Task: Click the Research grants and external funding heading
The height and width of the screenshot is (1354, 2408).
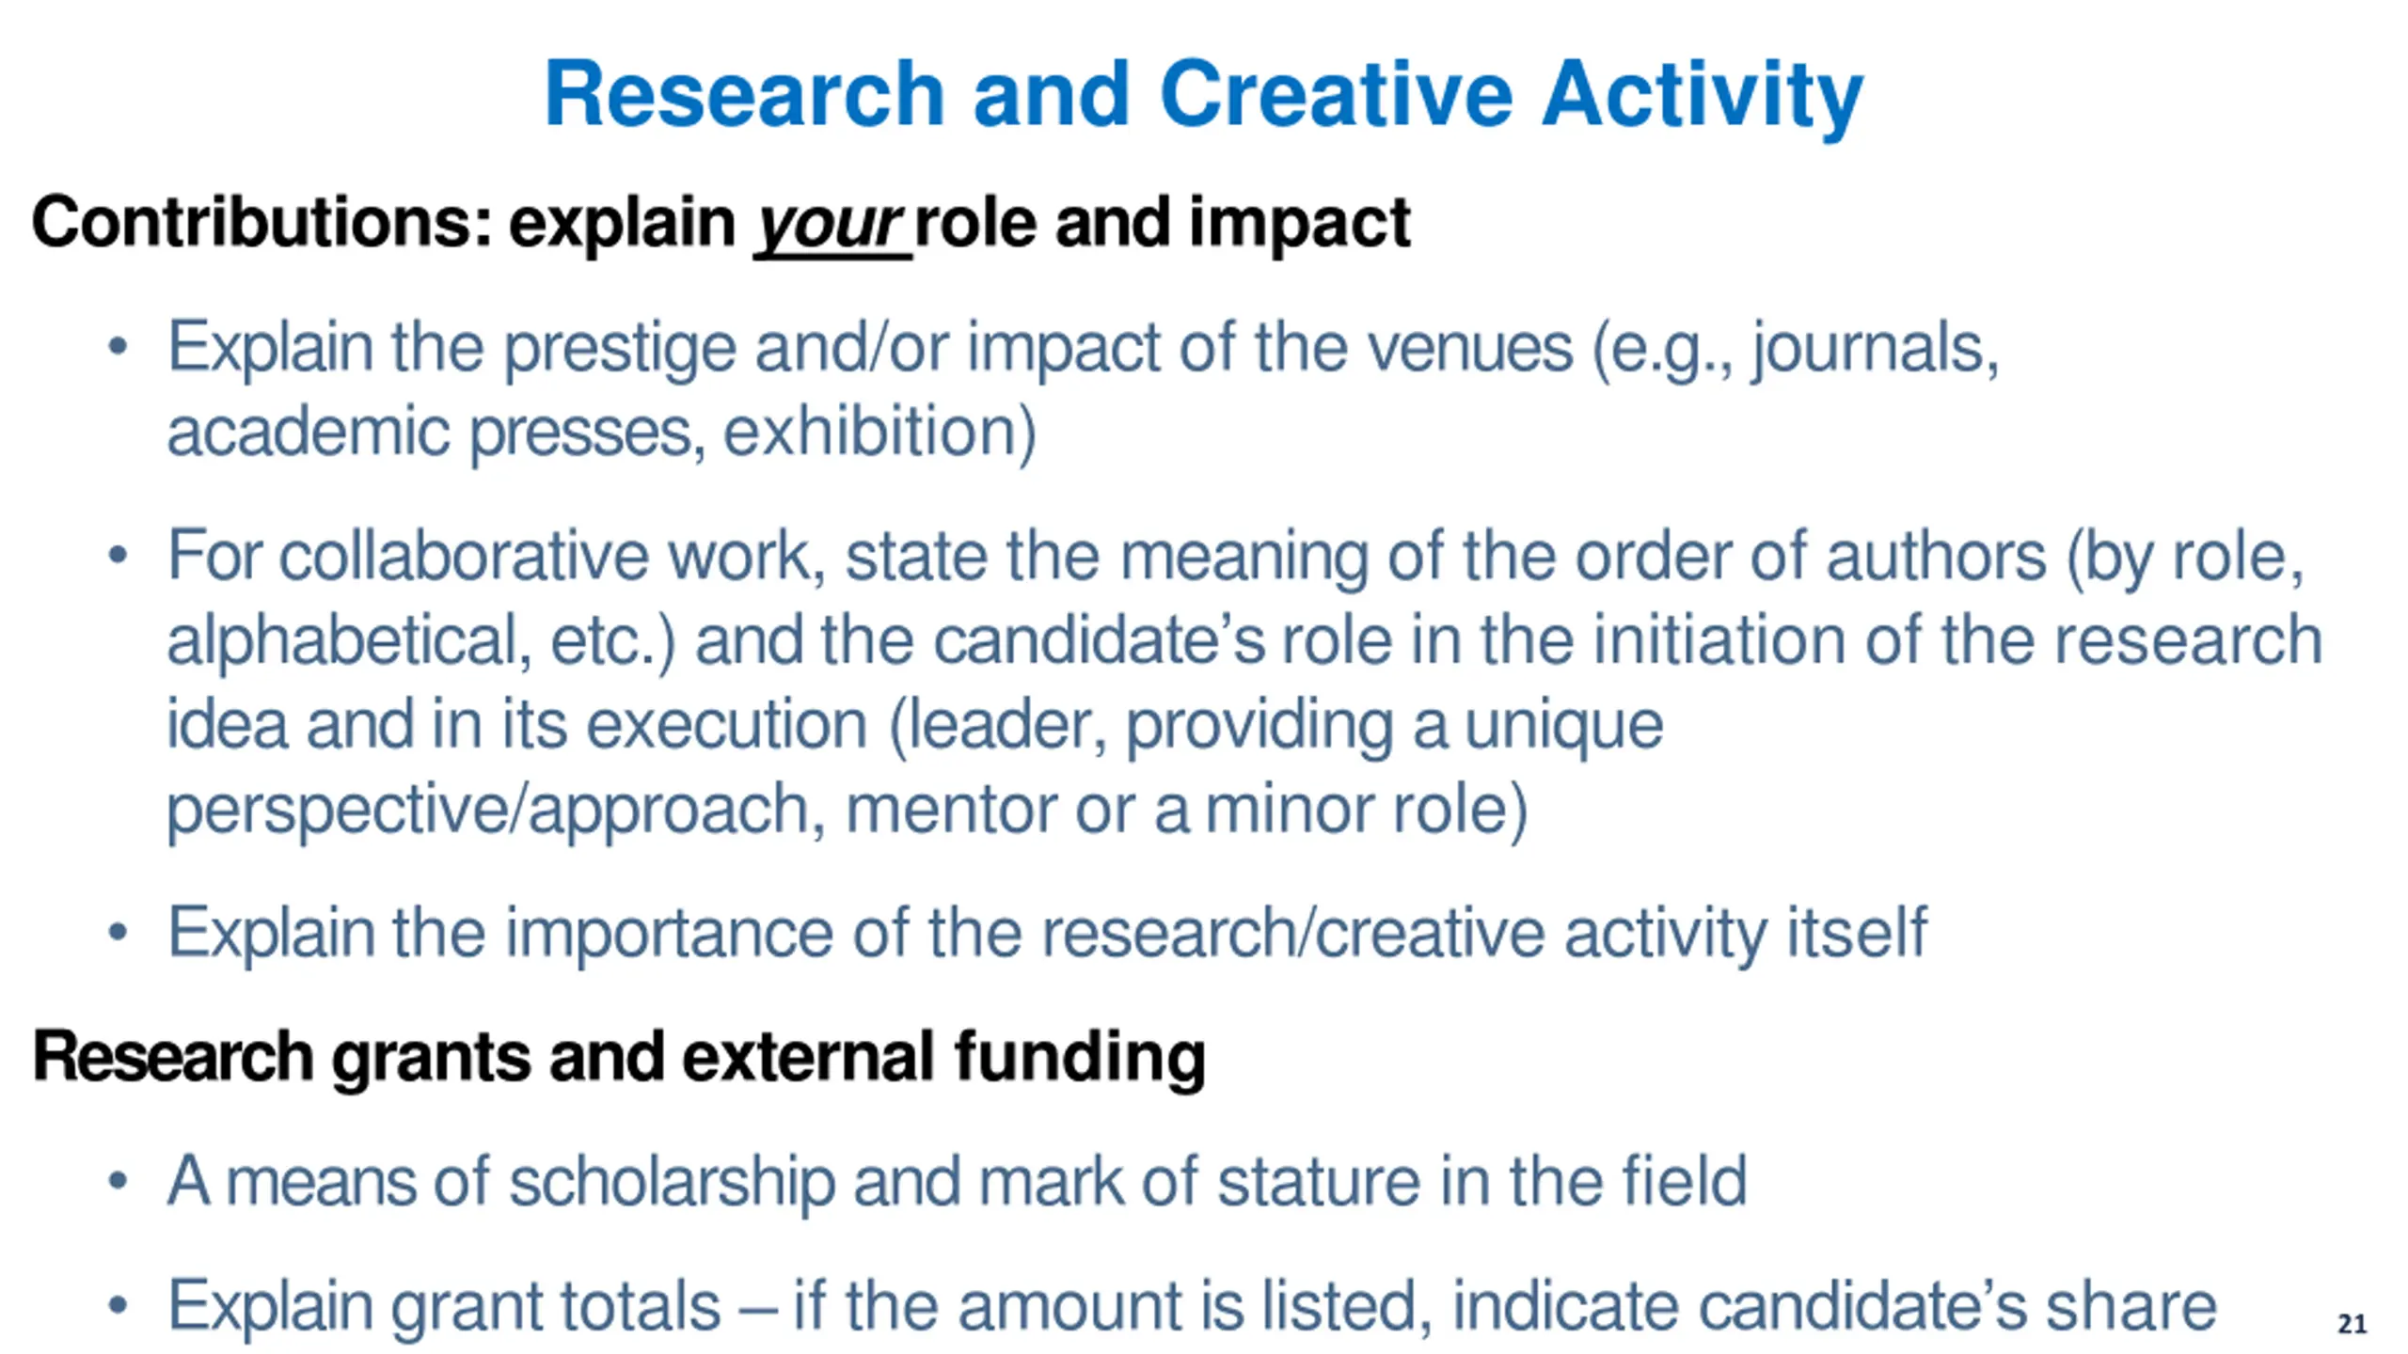Action: (x=619, y=1058)
